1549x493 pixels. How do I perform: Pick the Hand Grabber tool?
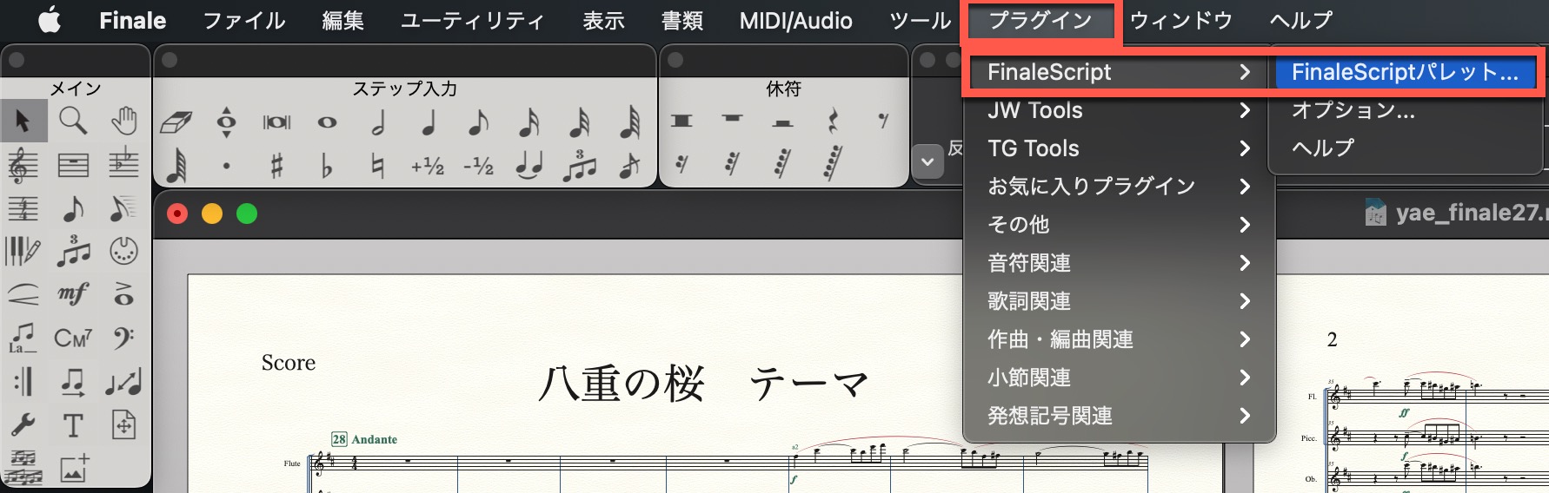(x=123, y=121)
